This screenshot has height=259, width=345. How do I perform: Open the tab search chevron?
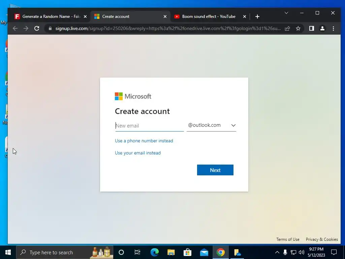click(286, 13)
